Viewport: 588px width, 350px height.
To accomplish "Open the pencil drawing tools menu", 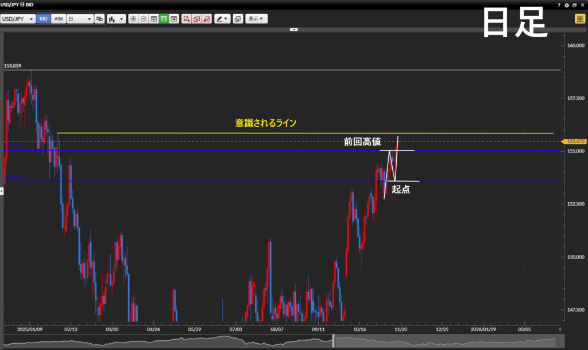I will pyautogui.click(x=222, y=19).
